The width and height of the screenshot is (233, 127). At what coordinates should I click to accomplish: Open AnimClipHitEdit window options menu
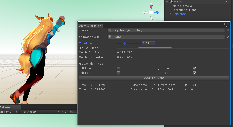227,27
